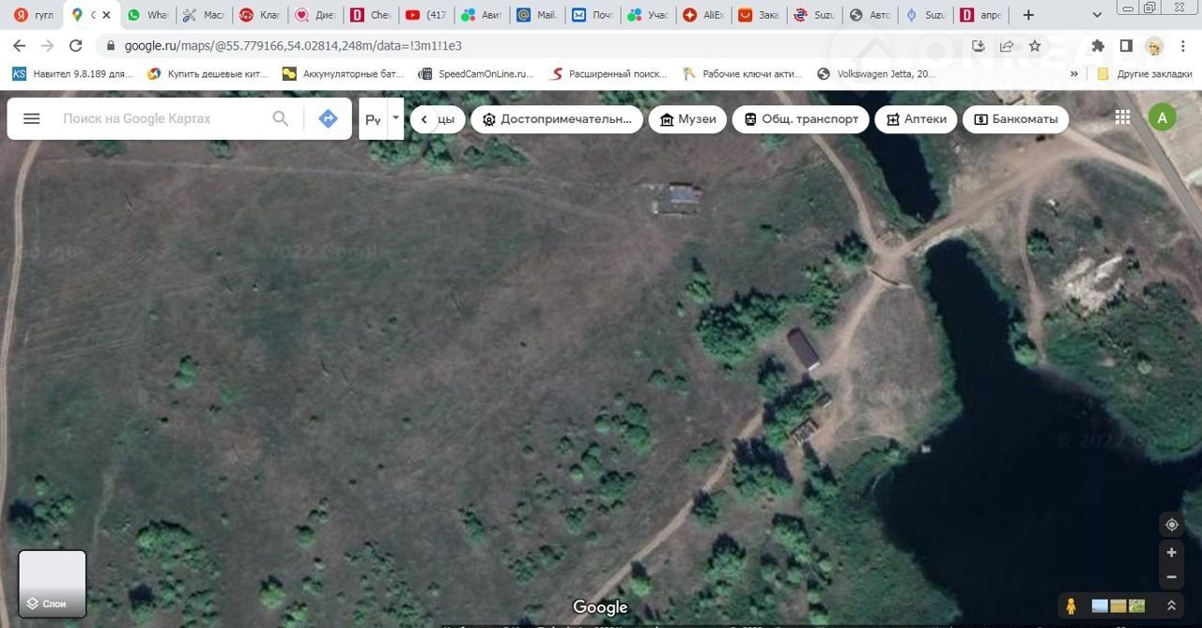1202x628 pixels.
Task: Expand the imagery strip with double chevron
Action: 1171,606
